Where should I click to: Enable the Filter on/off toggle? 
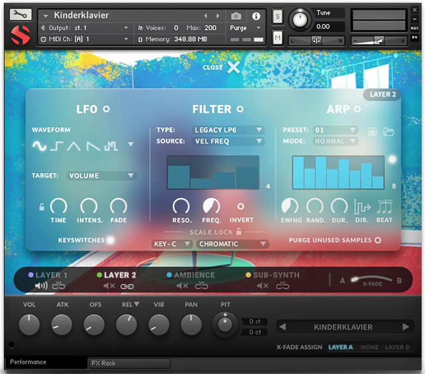(240, 109)
